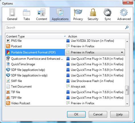The image size is (135, 123).
Task: Click the SWF file icon
Action: pos(8,81)
